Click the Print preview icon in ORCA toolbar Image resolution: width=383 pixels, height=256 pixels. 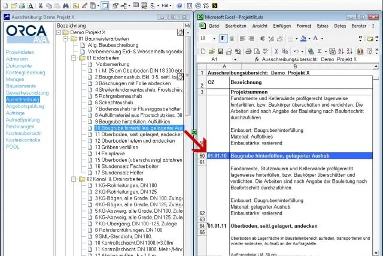31,5
